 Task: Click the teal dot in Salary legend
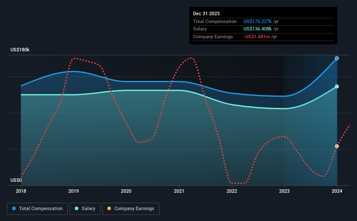click(x=77, y=208)
